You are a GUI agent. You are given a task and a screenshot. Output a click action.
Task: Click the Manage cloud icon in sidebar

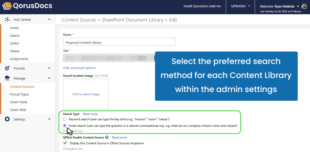7,78
